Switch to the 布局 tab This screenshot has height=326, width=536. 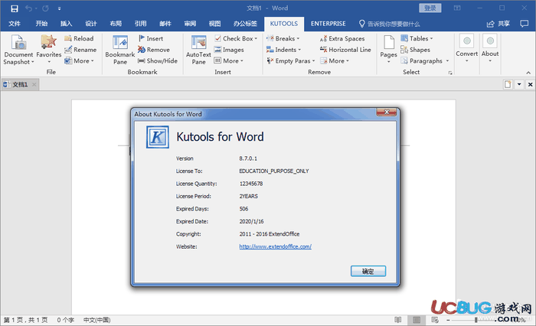(x=116, y=24)
